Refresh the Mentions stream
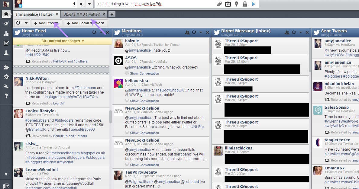359x189 pixels. tap(194, 33)
